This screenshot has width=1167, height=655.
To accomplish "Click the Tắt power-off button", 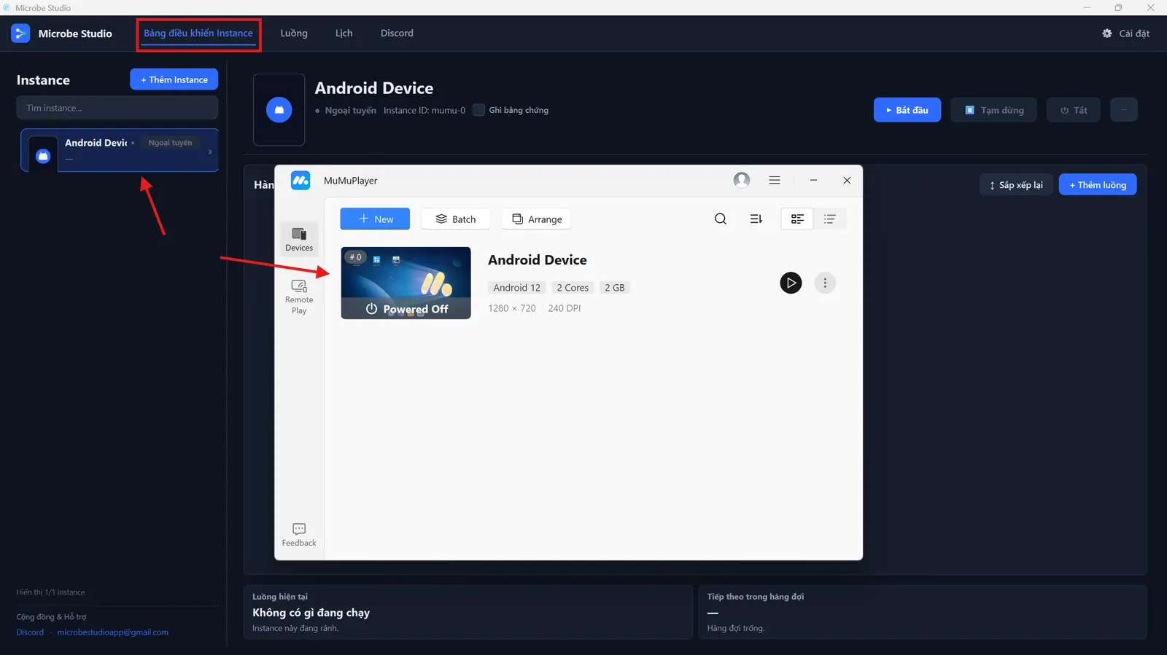I will point(1074,110).
